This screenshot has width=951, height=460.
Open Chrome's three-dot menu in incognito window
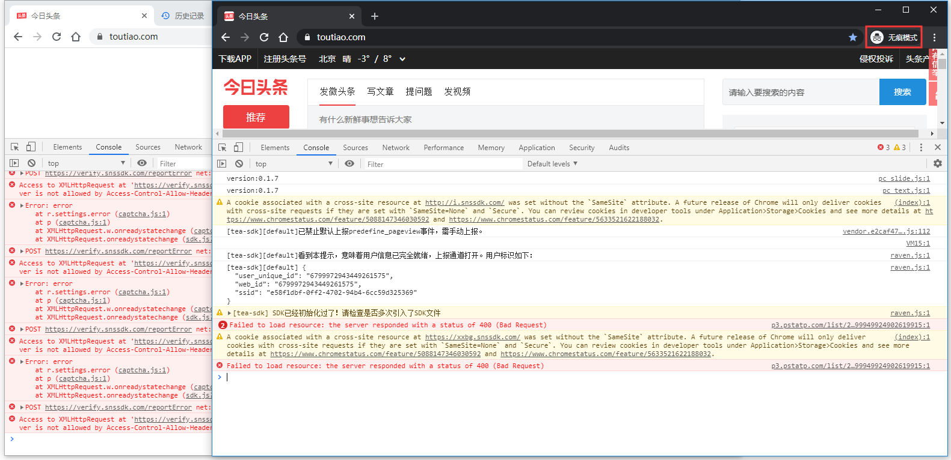tap(934, 37)
